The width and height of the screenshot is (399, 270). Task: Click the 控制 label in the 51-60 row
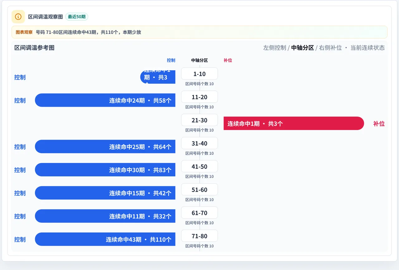(20, 193)
